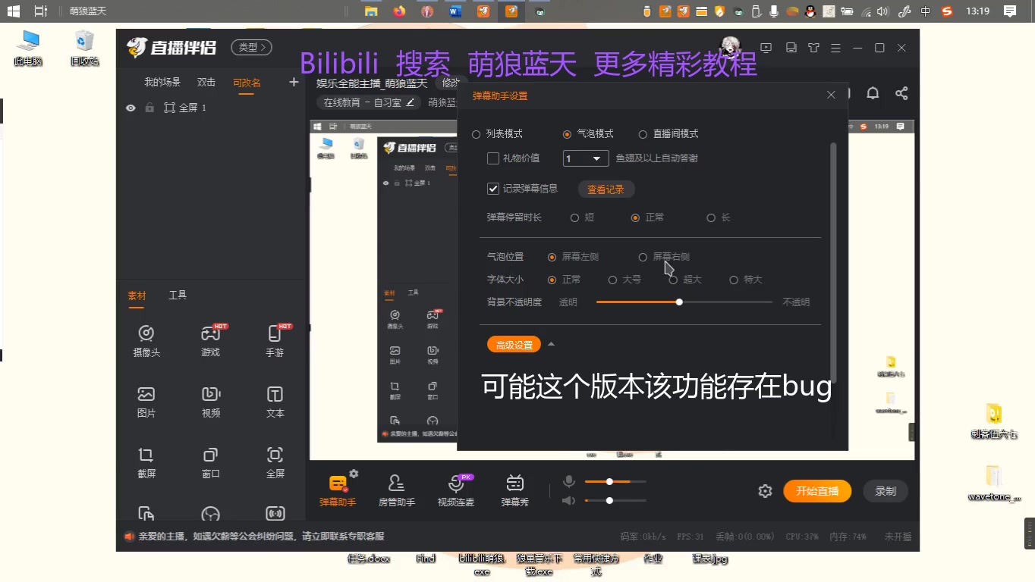Image resolution: width=1035 pixels, height=582 pixels.
Task: Click 查看记录 button
Action: [606, 189]
